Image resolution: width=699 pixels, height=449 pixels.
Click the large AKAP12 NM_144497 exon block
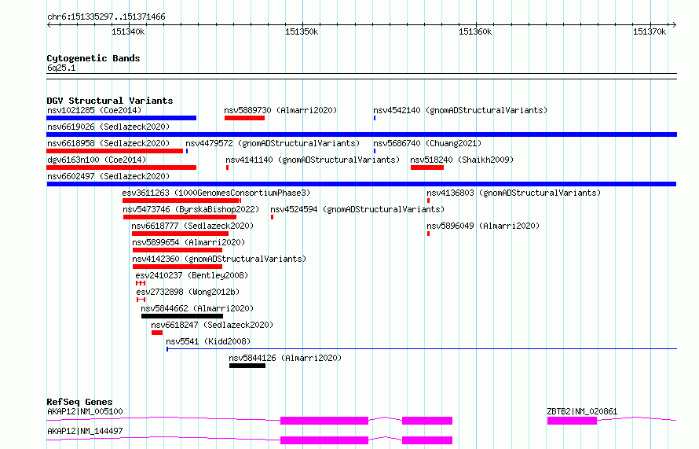pyautogui.click(x=324, y=440)
